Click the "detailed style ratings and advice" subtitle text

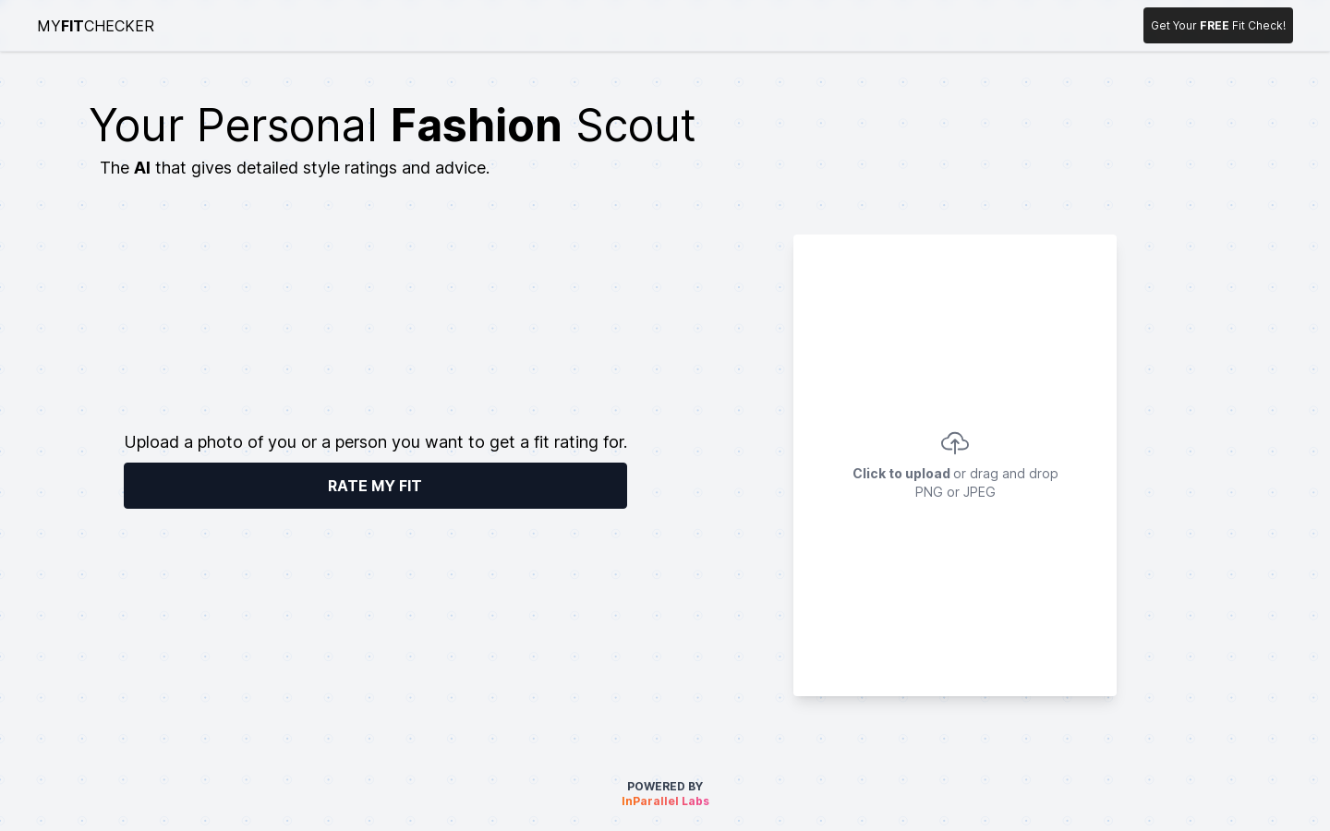point(362,168)
